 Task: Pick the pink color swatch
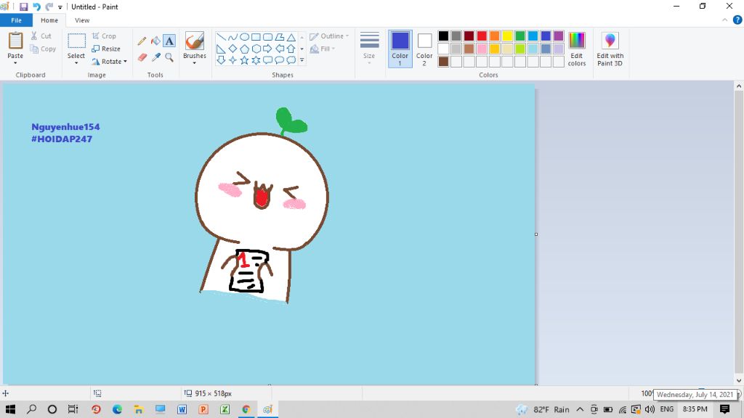click(x=482, y=49)
